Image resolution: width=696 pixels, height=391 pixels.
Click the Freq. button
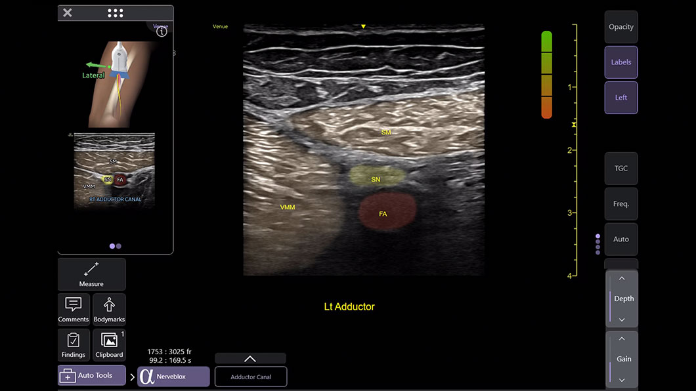coord(620,204)
